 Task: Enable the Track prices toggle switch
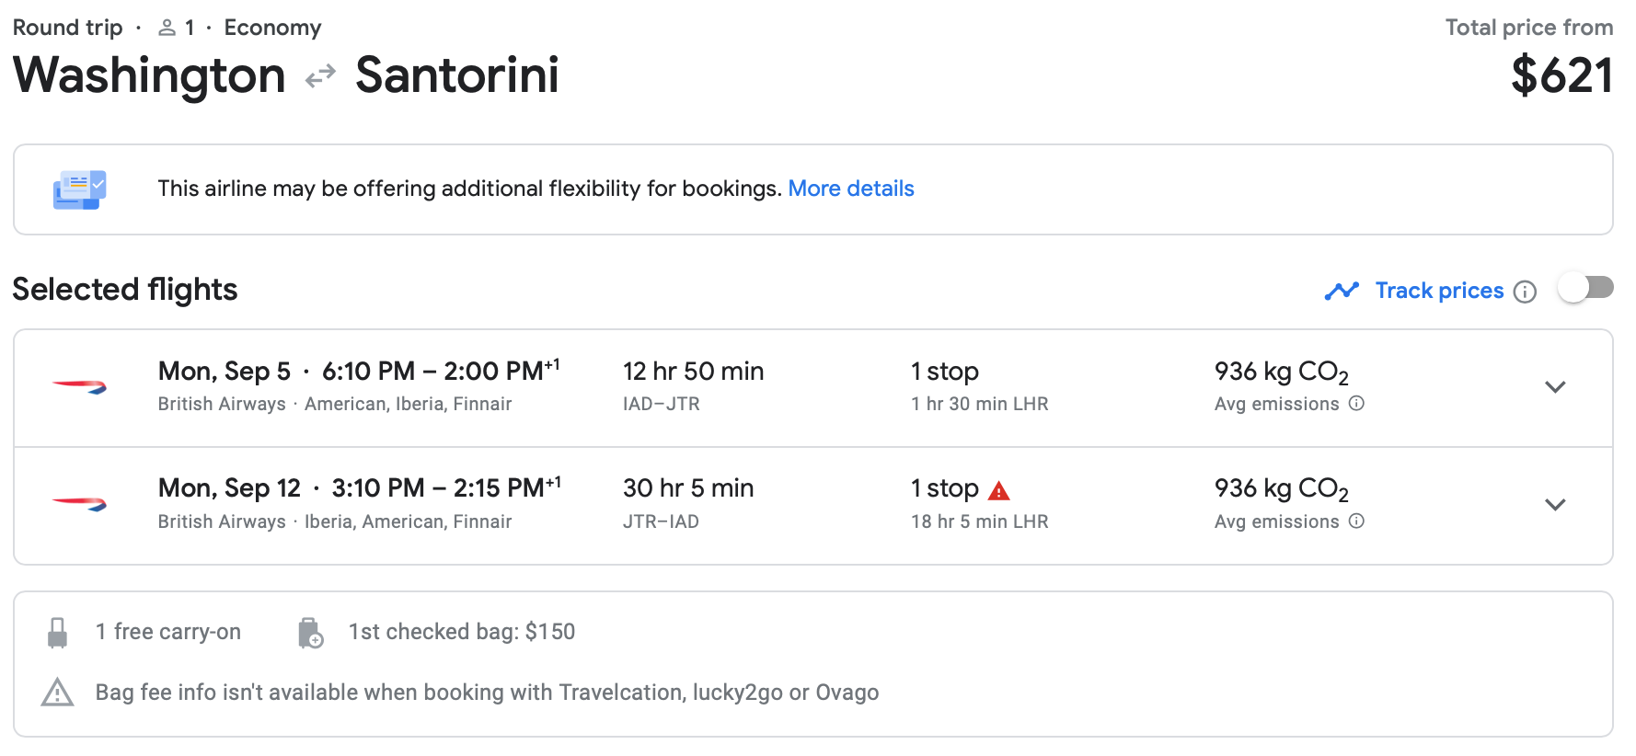pos(1585,289)
